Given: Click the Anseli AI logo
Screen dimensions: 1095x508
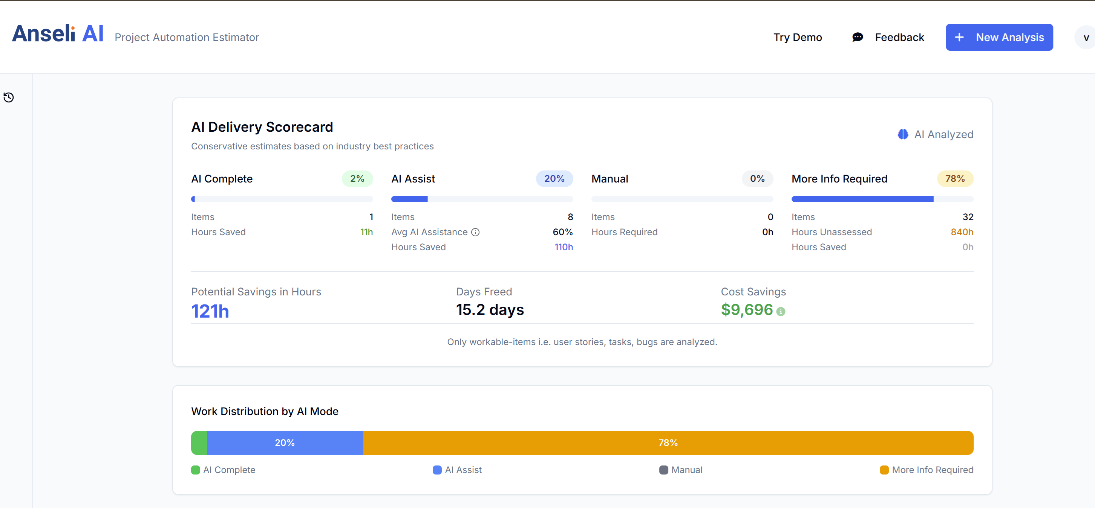Looking at the screenshot, I should [x=58, y=34].
